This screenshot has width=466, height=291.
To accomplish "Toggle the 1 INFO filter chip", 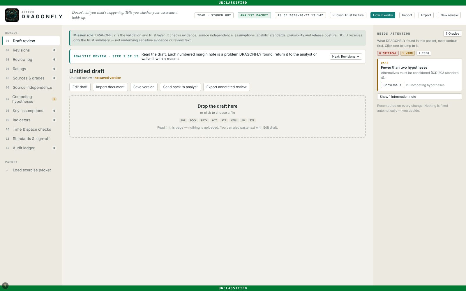I will pos(423,53).
